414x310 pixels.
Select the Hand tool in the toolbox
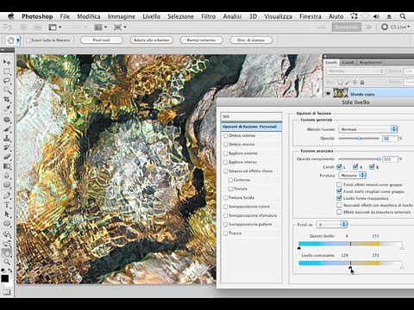click(7, 252)
